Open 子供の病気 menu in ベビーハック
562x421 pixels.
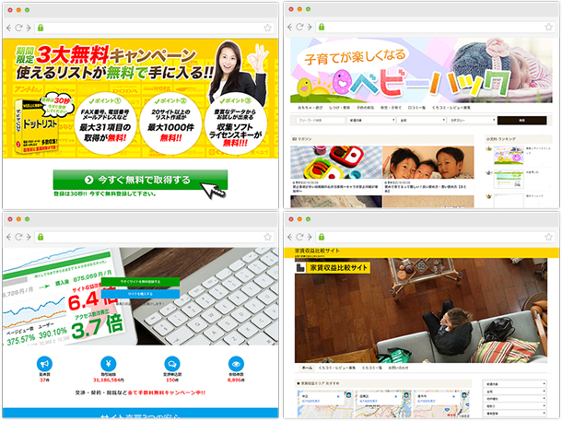[x=365, y=108]
